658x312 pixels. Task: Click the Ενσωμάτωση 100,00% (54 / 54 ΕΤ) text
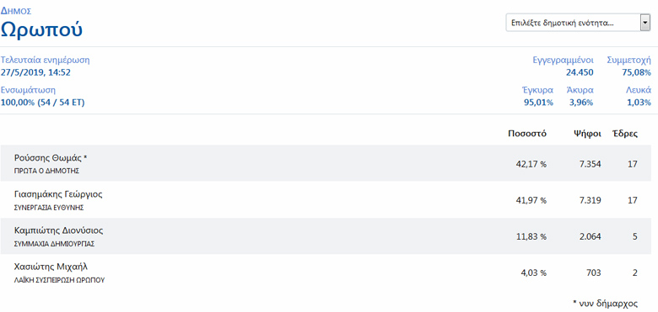point(42,103)
